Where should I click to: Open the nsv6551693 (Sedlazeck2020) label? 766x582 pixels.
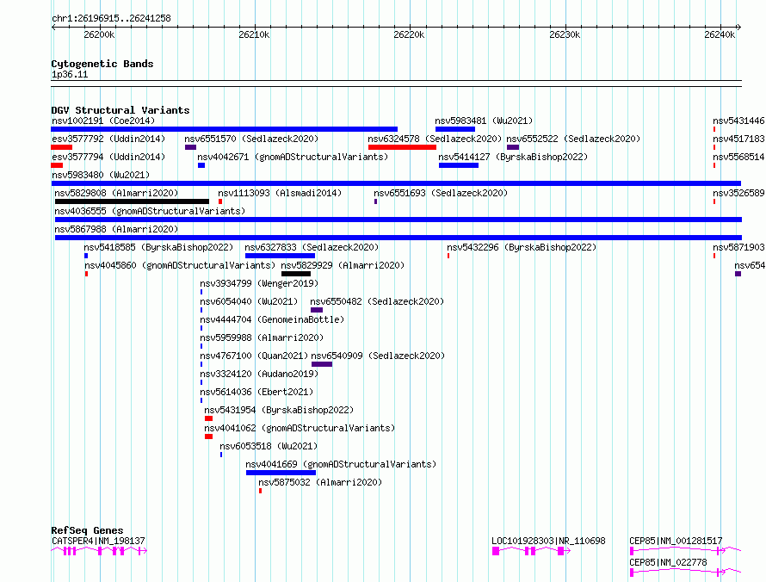[441, 193]
